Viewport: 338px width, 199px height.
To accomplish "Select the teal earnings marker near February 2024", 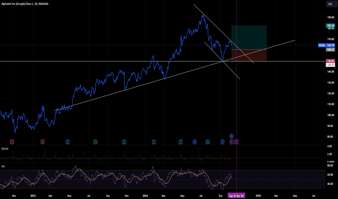I will [154, 142].
